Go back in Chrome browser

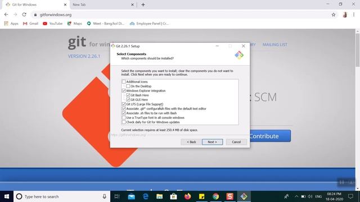[6, 15]
